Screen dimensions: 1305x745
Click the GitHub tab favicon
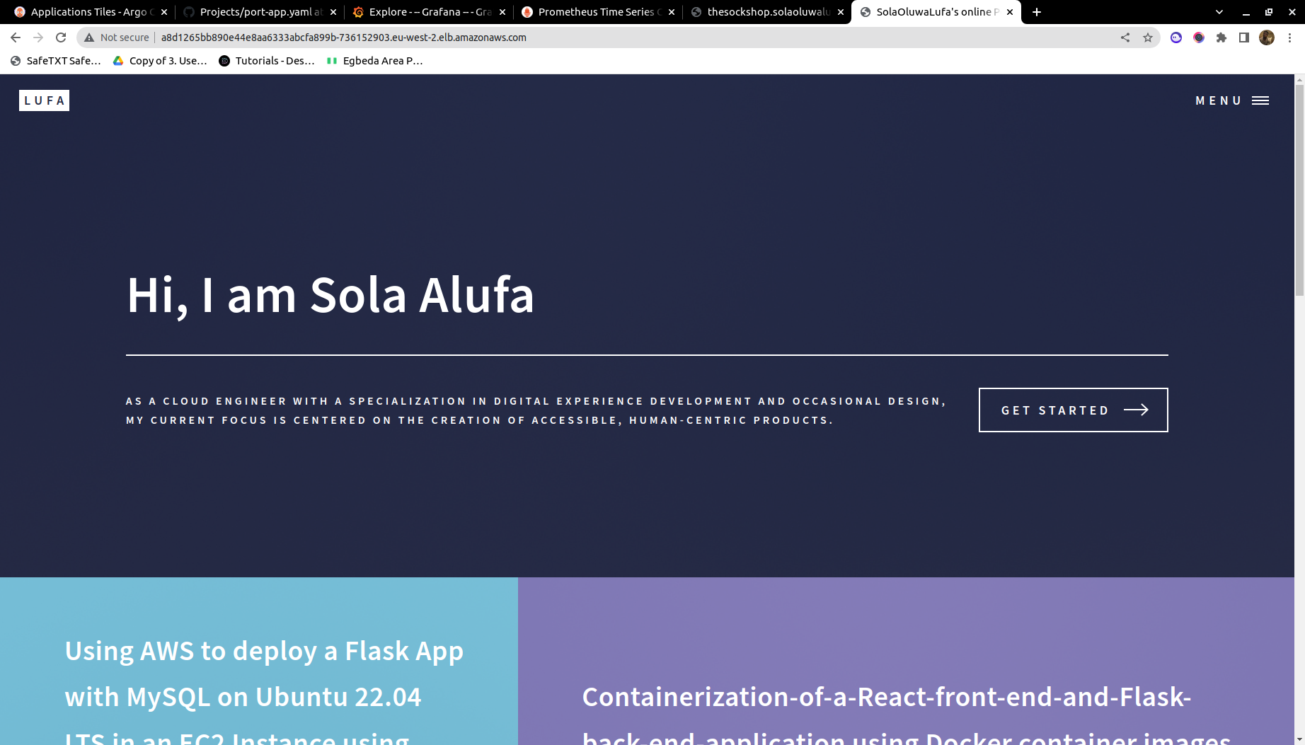(x=189, y=12)
